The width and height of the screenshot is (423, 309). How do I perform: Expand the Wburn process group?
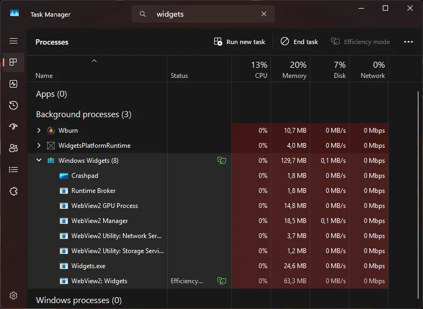39,131
